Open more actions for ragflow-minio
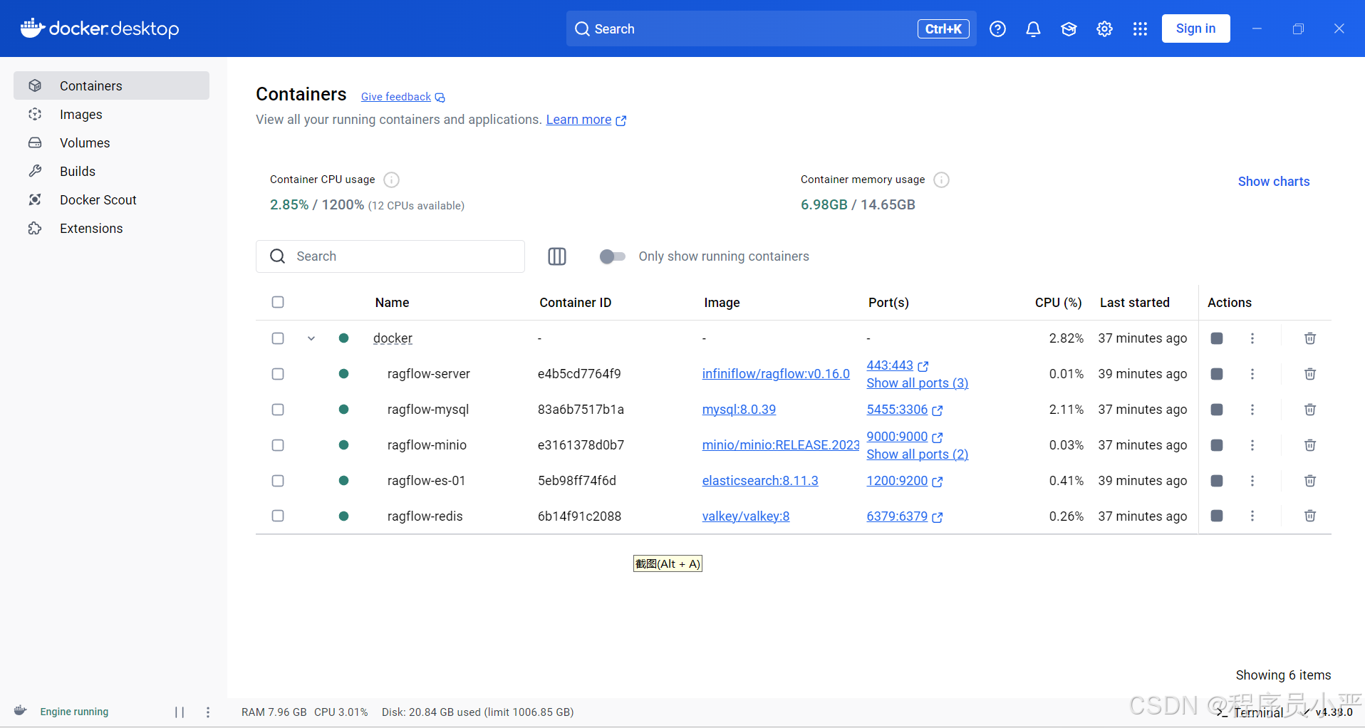This screenshot has height=728, width=1365. (1252, 445)
